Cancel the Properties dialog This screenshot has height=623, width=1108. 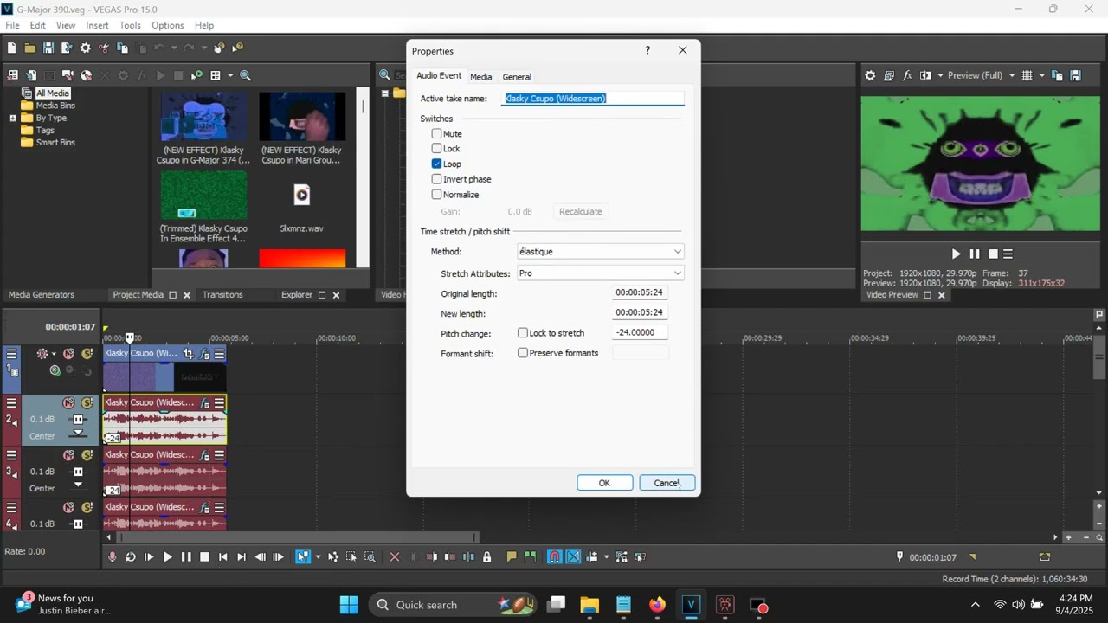point(667,483)
